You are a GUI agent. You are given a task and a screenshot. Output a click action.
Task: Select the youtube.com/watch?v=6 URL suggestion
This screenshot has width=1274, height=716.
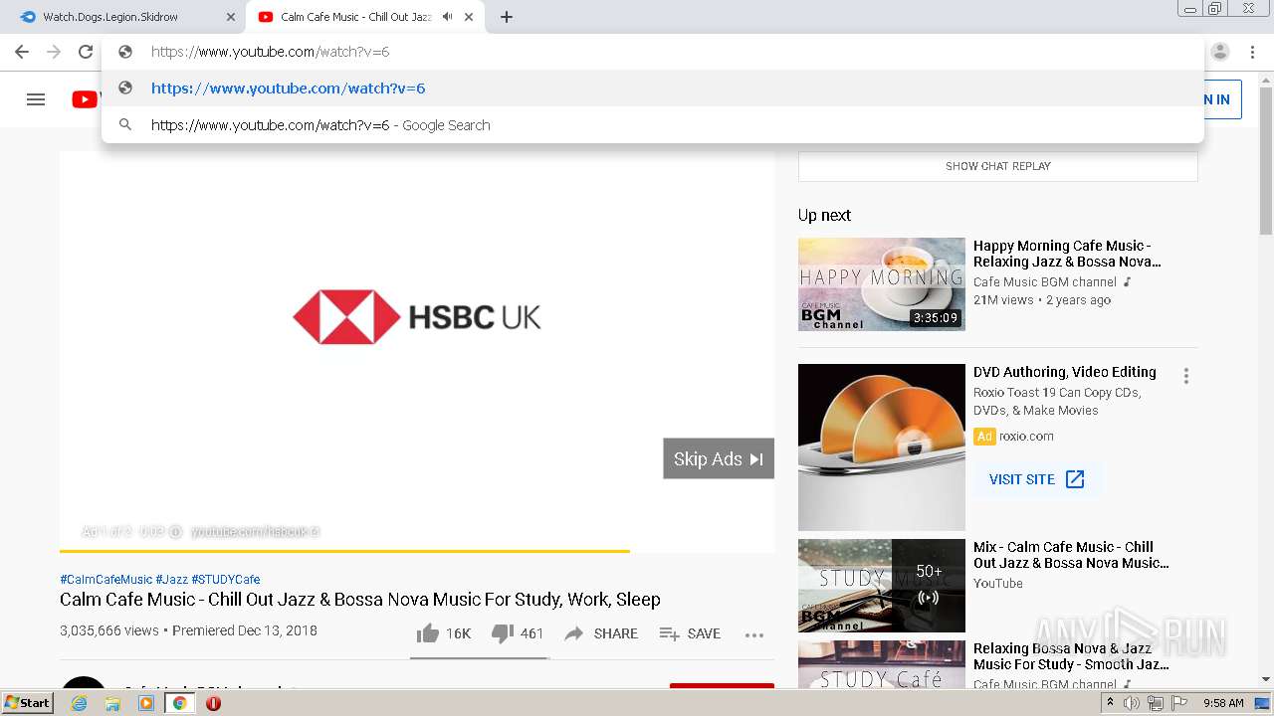652,89
